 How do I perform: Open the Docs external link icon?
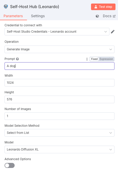[114, 16]
